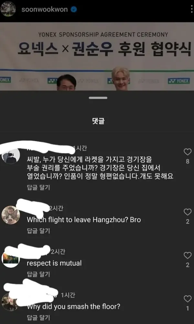This screenshot has height=324, width=194.
Task: Open soonwookwon profile picture at top
Action: pyautogui.click(x=8, y=9)
